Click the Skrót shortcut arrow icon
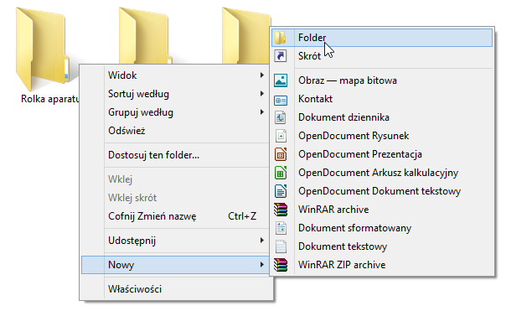 point(281,56)
